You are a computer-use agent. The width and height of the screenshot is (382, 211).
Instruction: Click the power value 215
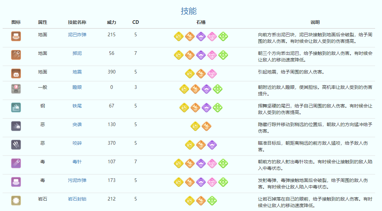[x=111, y=35]
